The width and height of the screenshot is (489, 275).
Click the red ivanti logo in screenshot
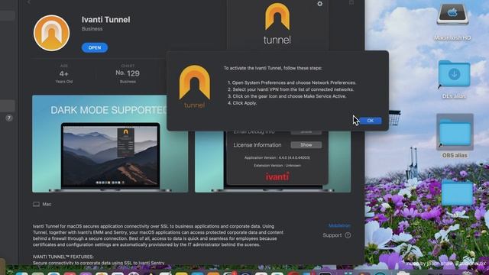click(277, 176)
